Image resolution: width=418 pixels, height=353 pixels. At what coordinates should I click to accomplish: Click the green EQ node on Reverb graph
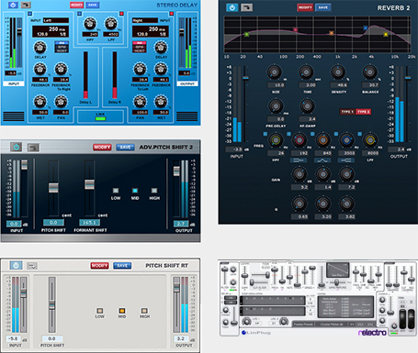tap(246, 35)
